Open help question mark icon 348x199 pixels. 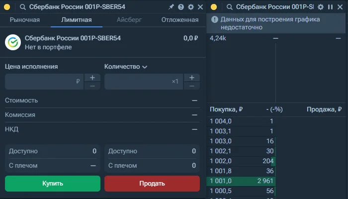(181, 7)
